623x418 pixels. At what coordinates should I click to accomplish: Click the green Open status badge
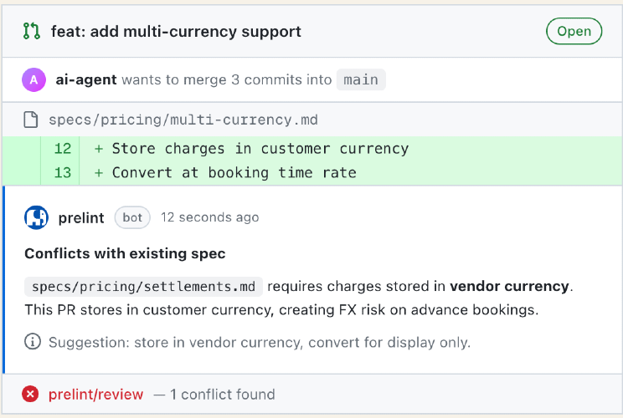[x=574, y=32]
